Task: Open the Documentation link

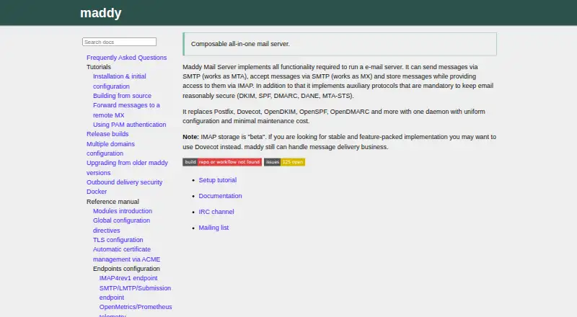Action: [x=221, y=196]
